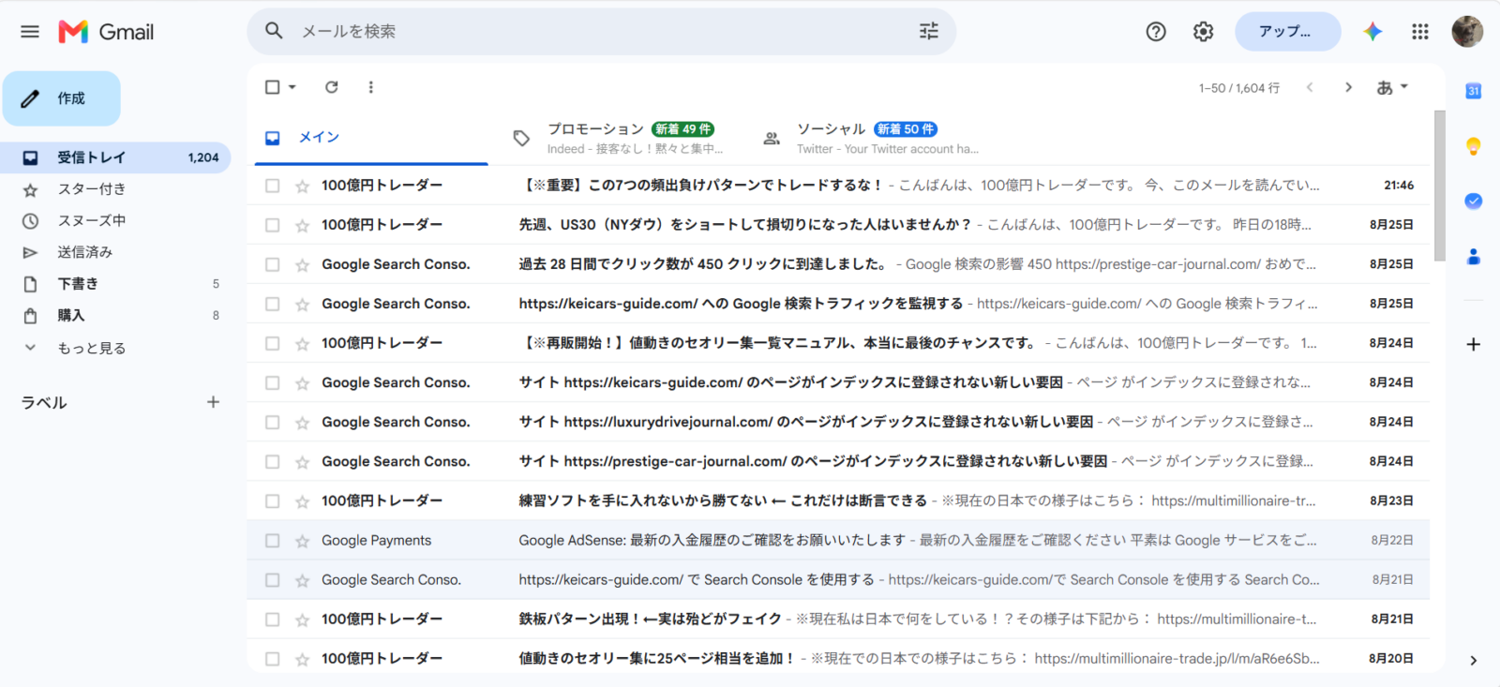Open スヌーズ中 folder
The image size is (1500, 687).
116,221
